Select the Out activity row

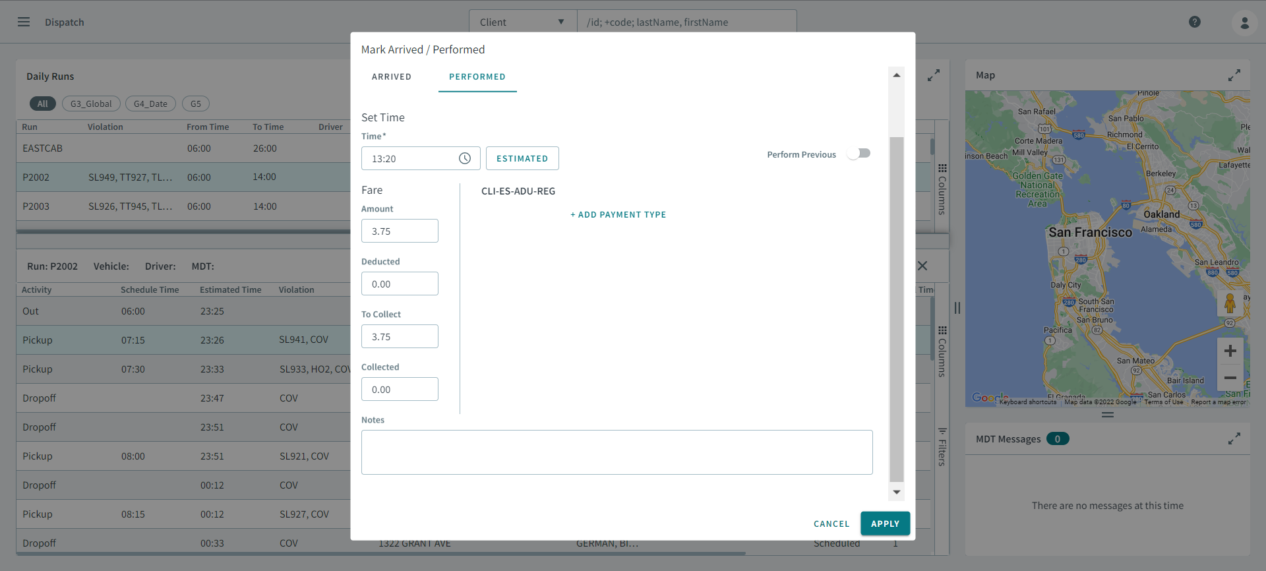[183, 311]
